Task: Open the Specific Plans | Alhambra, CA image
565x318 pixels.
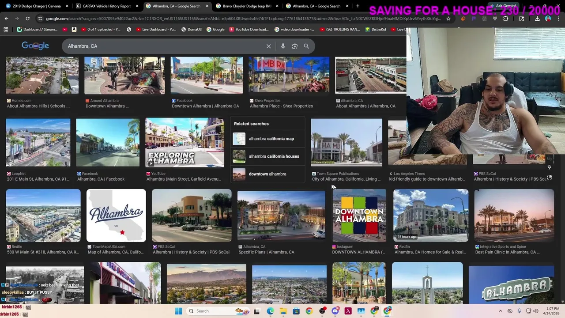Action: tap(281, 216)
